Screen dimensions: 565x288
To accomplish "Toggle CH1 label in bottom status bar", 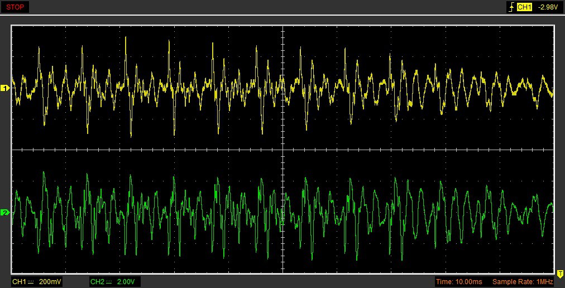I will pyautogui.click(x=19, y=282).
